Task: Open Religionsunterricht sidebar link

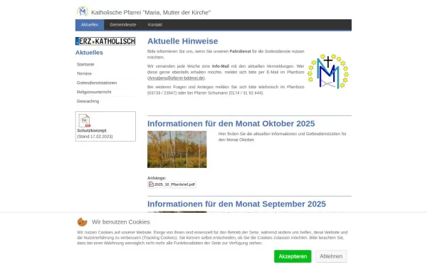Action: click(94, 92)
